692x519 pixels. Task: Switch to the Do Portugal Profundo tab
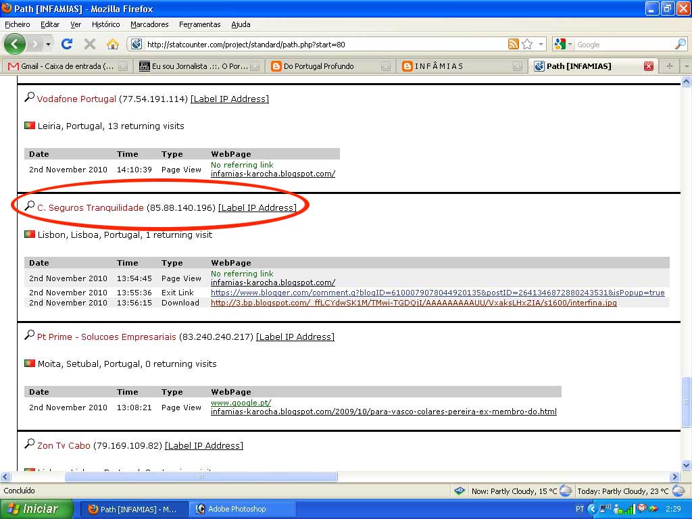(330, 66)
